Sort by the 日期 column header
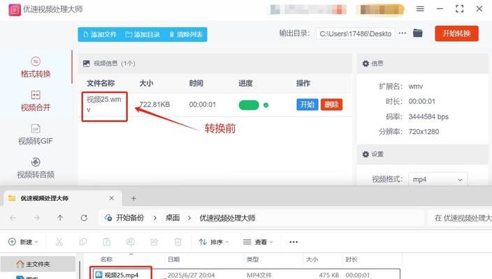The image size is (492, 279). (x=173, y=259)
